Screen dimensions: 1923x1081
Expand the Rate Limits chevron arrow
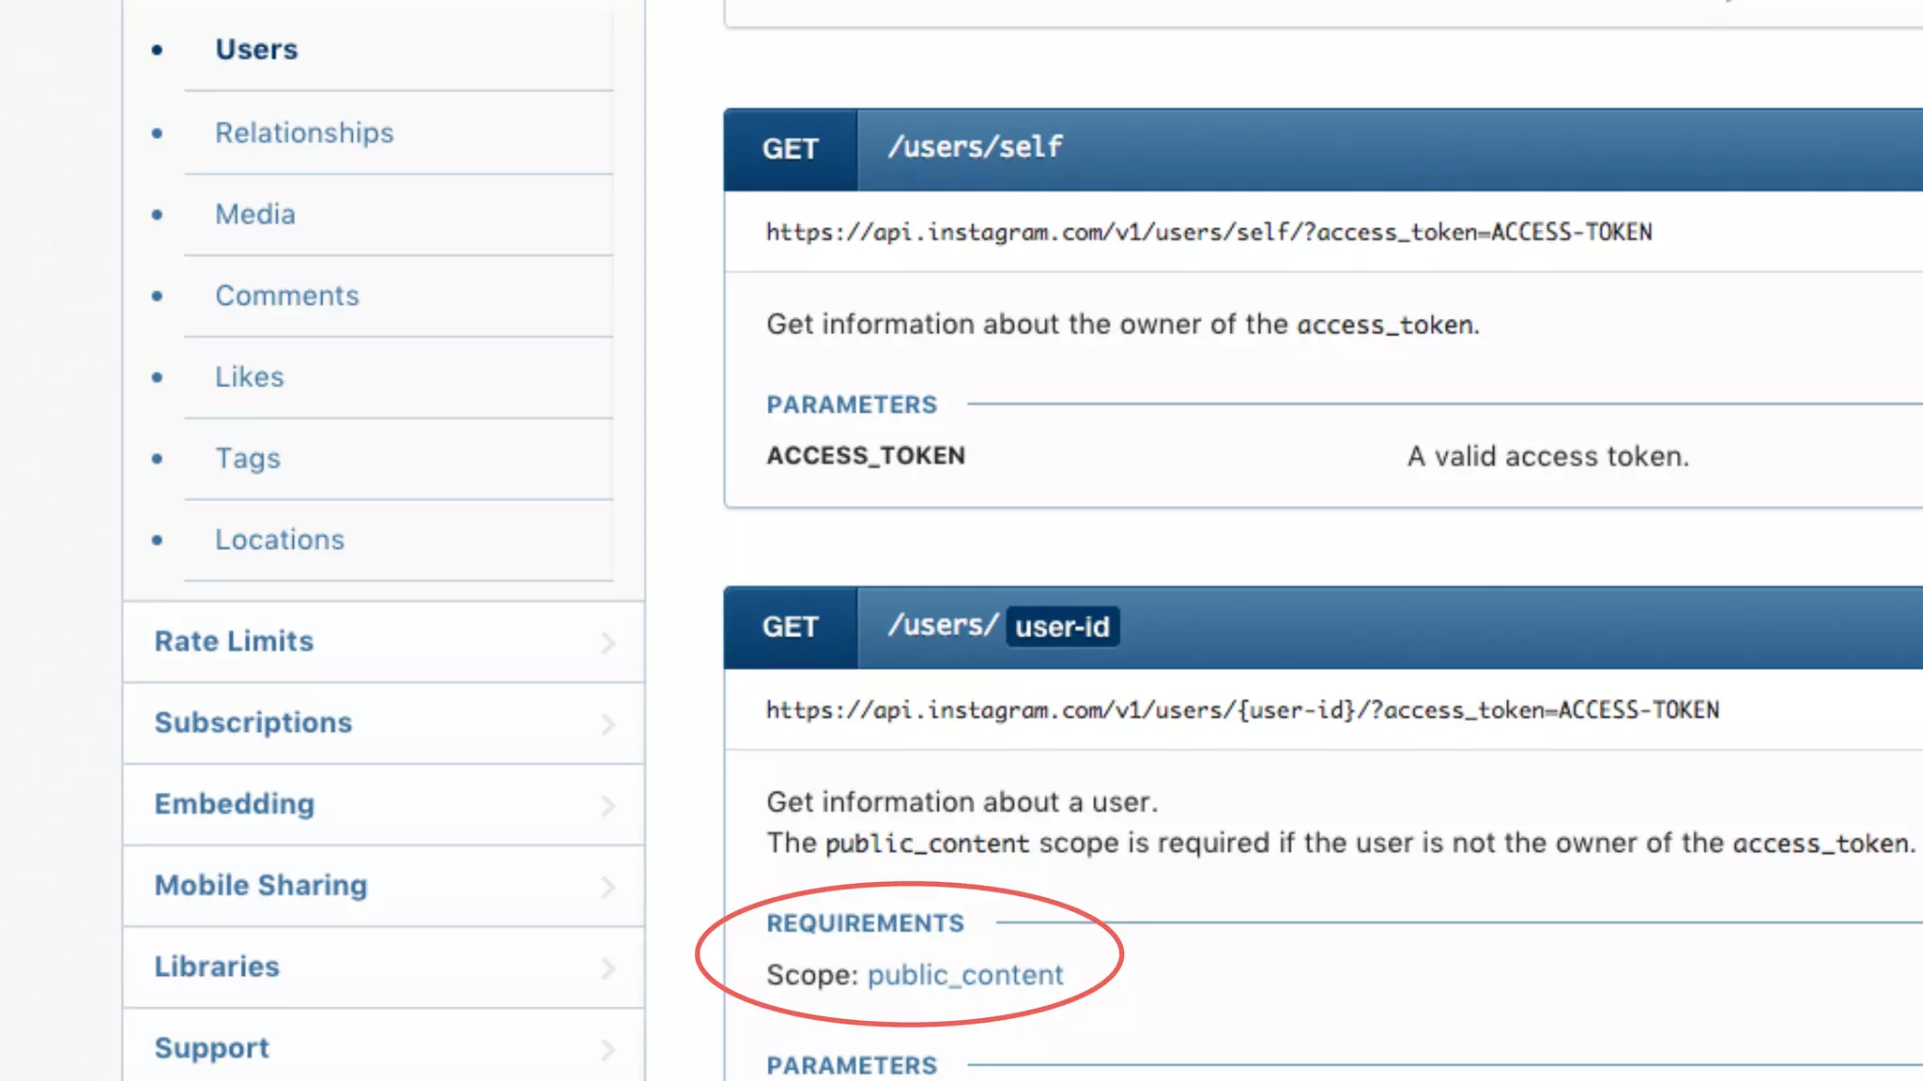pyautogui.click(x=608, y=643)
